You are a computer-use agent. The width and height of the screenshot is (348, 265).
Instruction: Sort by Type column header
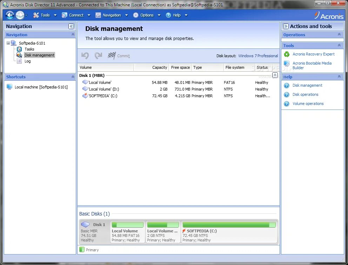(208, 67)
